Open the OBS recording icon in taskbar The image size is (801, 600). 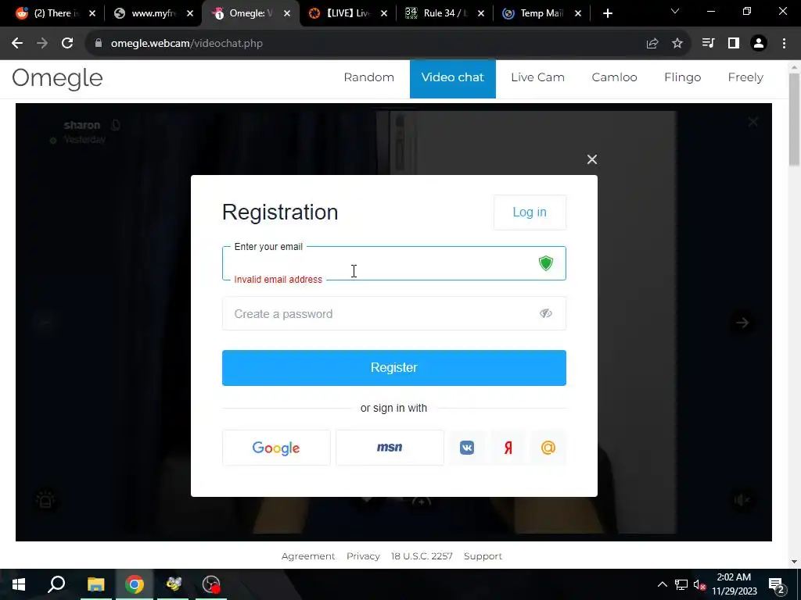pos(211,584)
